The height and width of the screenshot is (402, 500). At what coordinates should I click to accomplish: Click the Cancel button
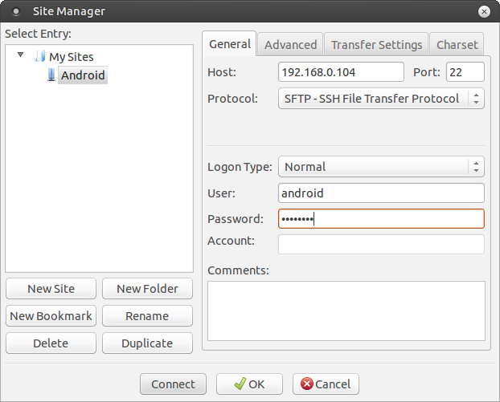click(326, 384)
